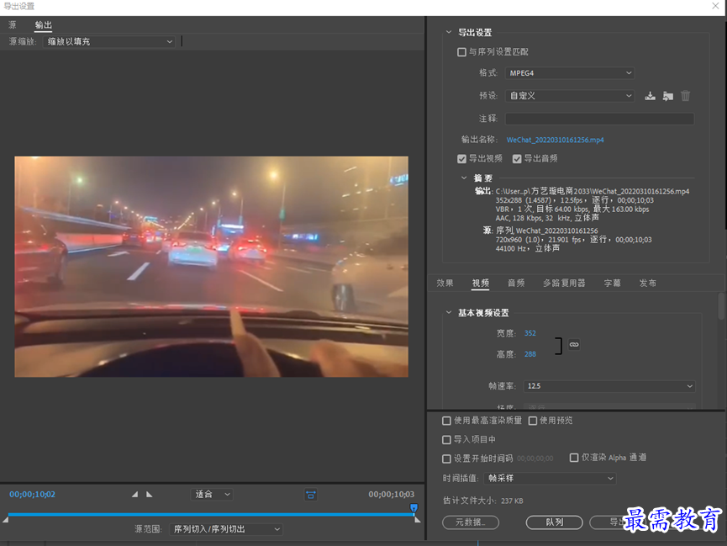Image resolution: width=727 pixels, height=546 pixels.
Task: Collapse the 基本视频设置 section
Action: 448,312
